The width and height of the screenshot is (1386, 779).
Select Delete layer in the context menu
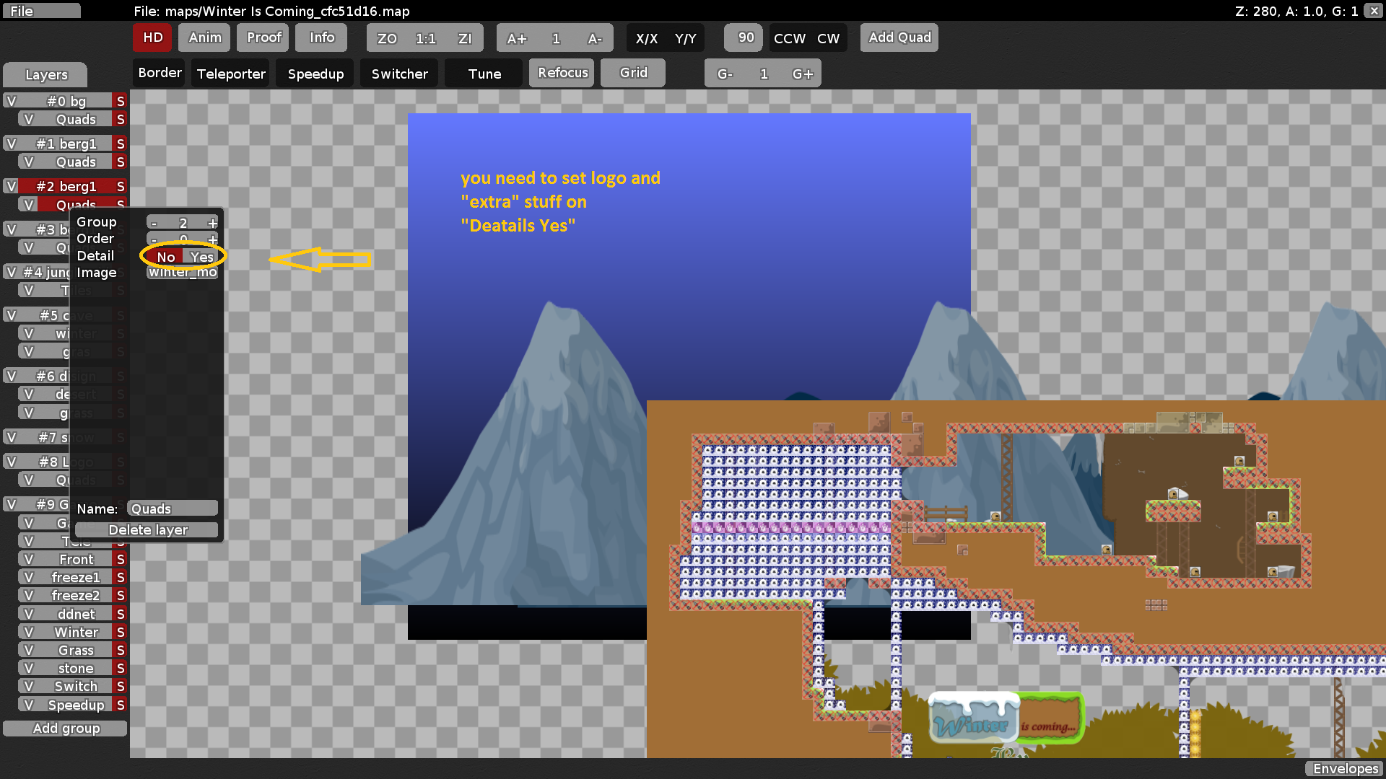(147, 529)
